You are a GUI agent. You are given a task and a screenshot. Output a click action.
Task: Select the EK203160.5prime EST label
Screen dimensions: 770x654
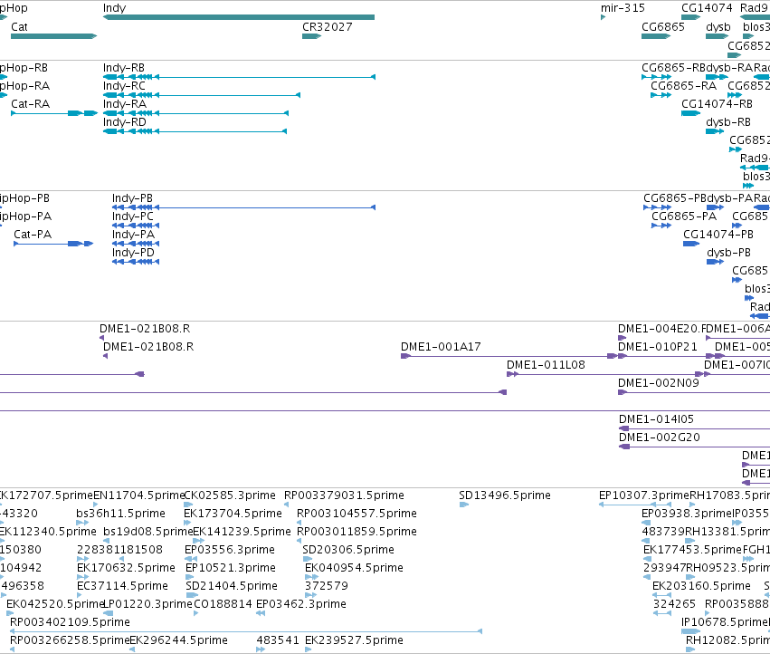pyautogui.click(x=702, y=586)
